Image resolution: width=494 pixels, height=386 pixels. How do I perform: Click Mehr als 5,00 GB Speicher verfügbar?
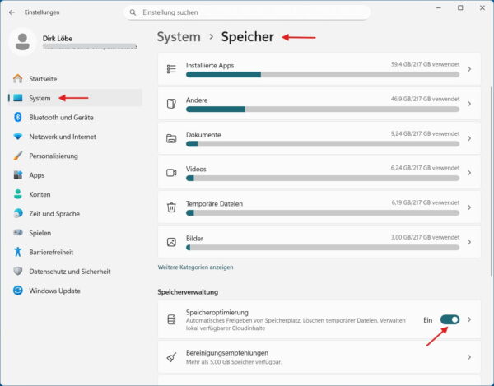point(234,362)
